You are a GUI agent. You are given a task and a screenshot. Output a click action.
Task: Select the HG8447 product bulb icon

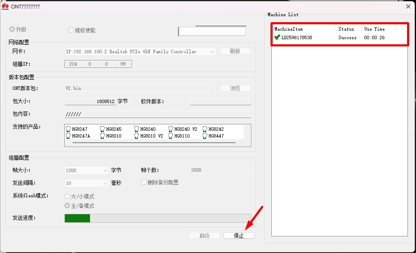point(205,136)
